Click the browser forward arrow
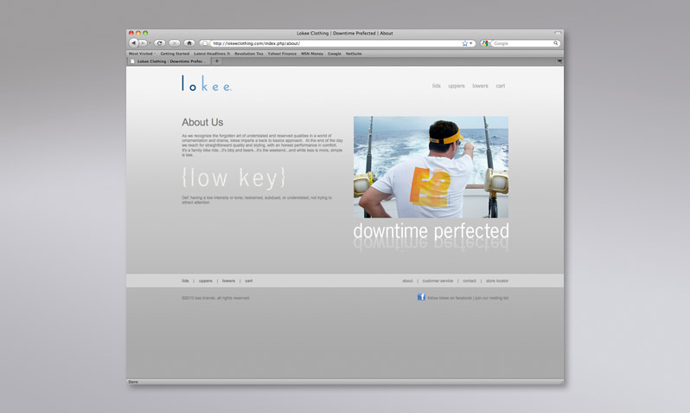Screen dimensions: 690x413 (x=143, y=43)
